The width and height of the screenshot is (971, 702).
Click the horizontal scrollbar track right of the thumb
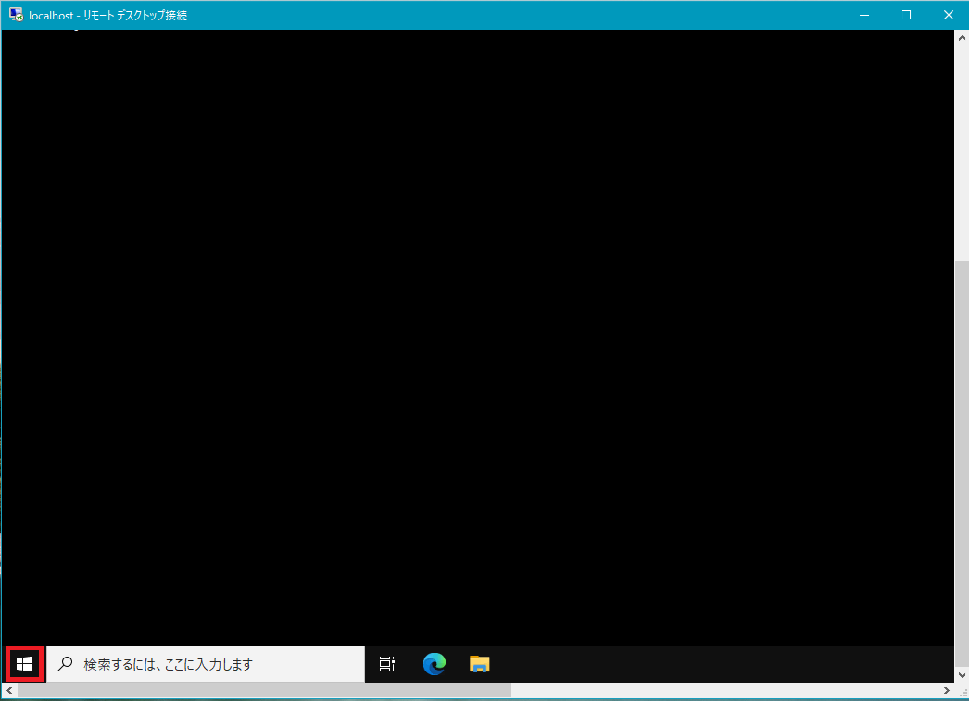723,691
